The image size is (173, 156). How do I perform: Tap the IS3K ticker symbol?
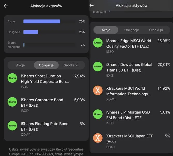pyautogui.click(x=24, y=87)
